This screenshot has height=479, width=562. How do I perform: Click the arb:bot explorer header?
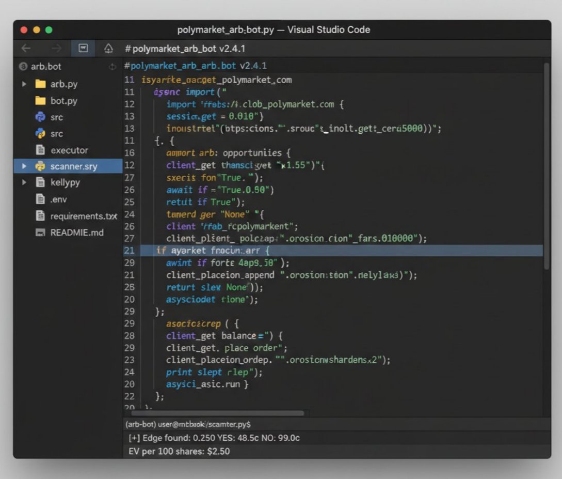pyautogui.click(x=46, y=66)
